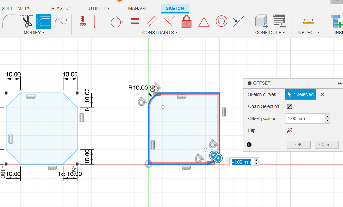343x207 pixels.
Task: Select the Trim scissors tool
Action: pyautogui.click(x=26, y=21)
